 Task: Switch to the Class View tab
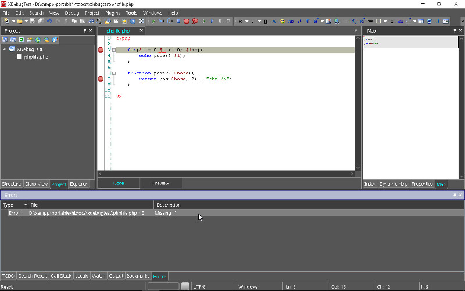(x=36, y=184)
